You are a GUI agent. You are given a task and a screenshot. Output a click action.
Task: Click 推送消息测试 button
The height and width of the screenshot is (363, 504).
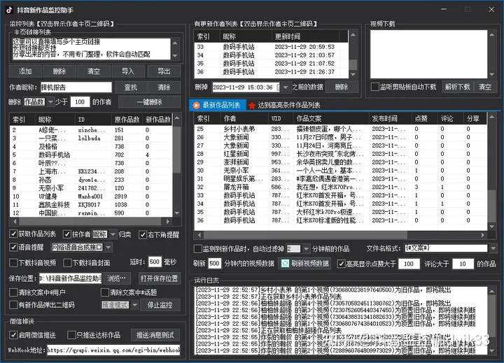click(x=155, y=335)
